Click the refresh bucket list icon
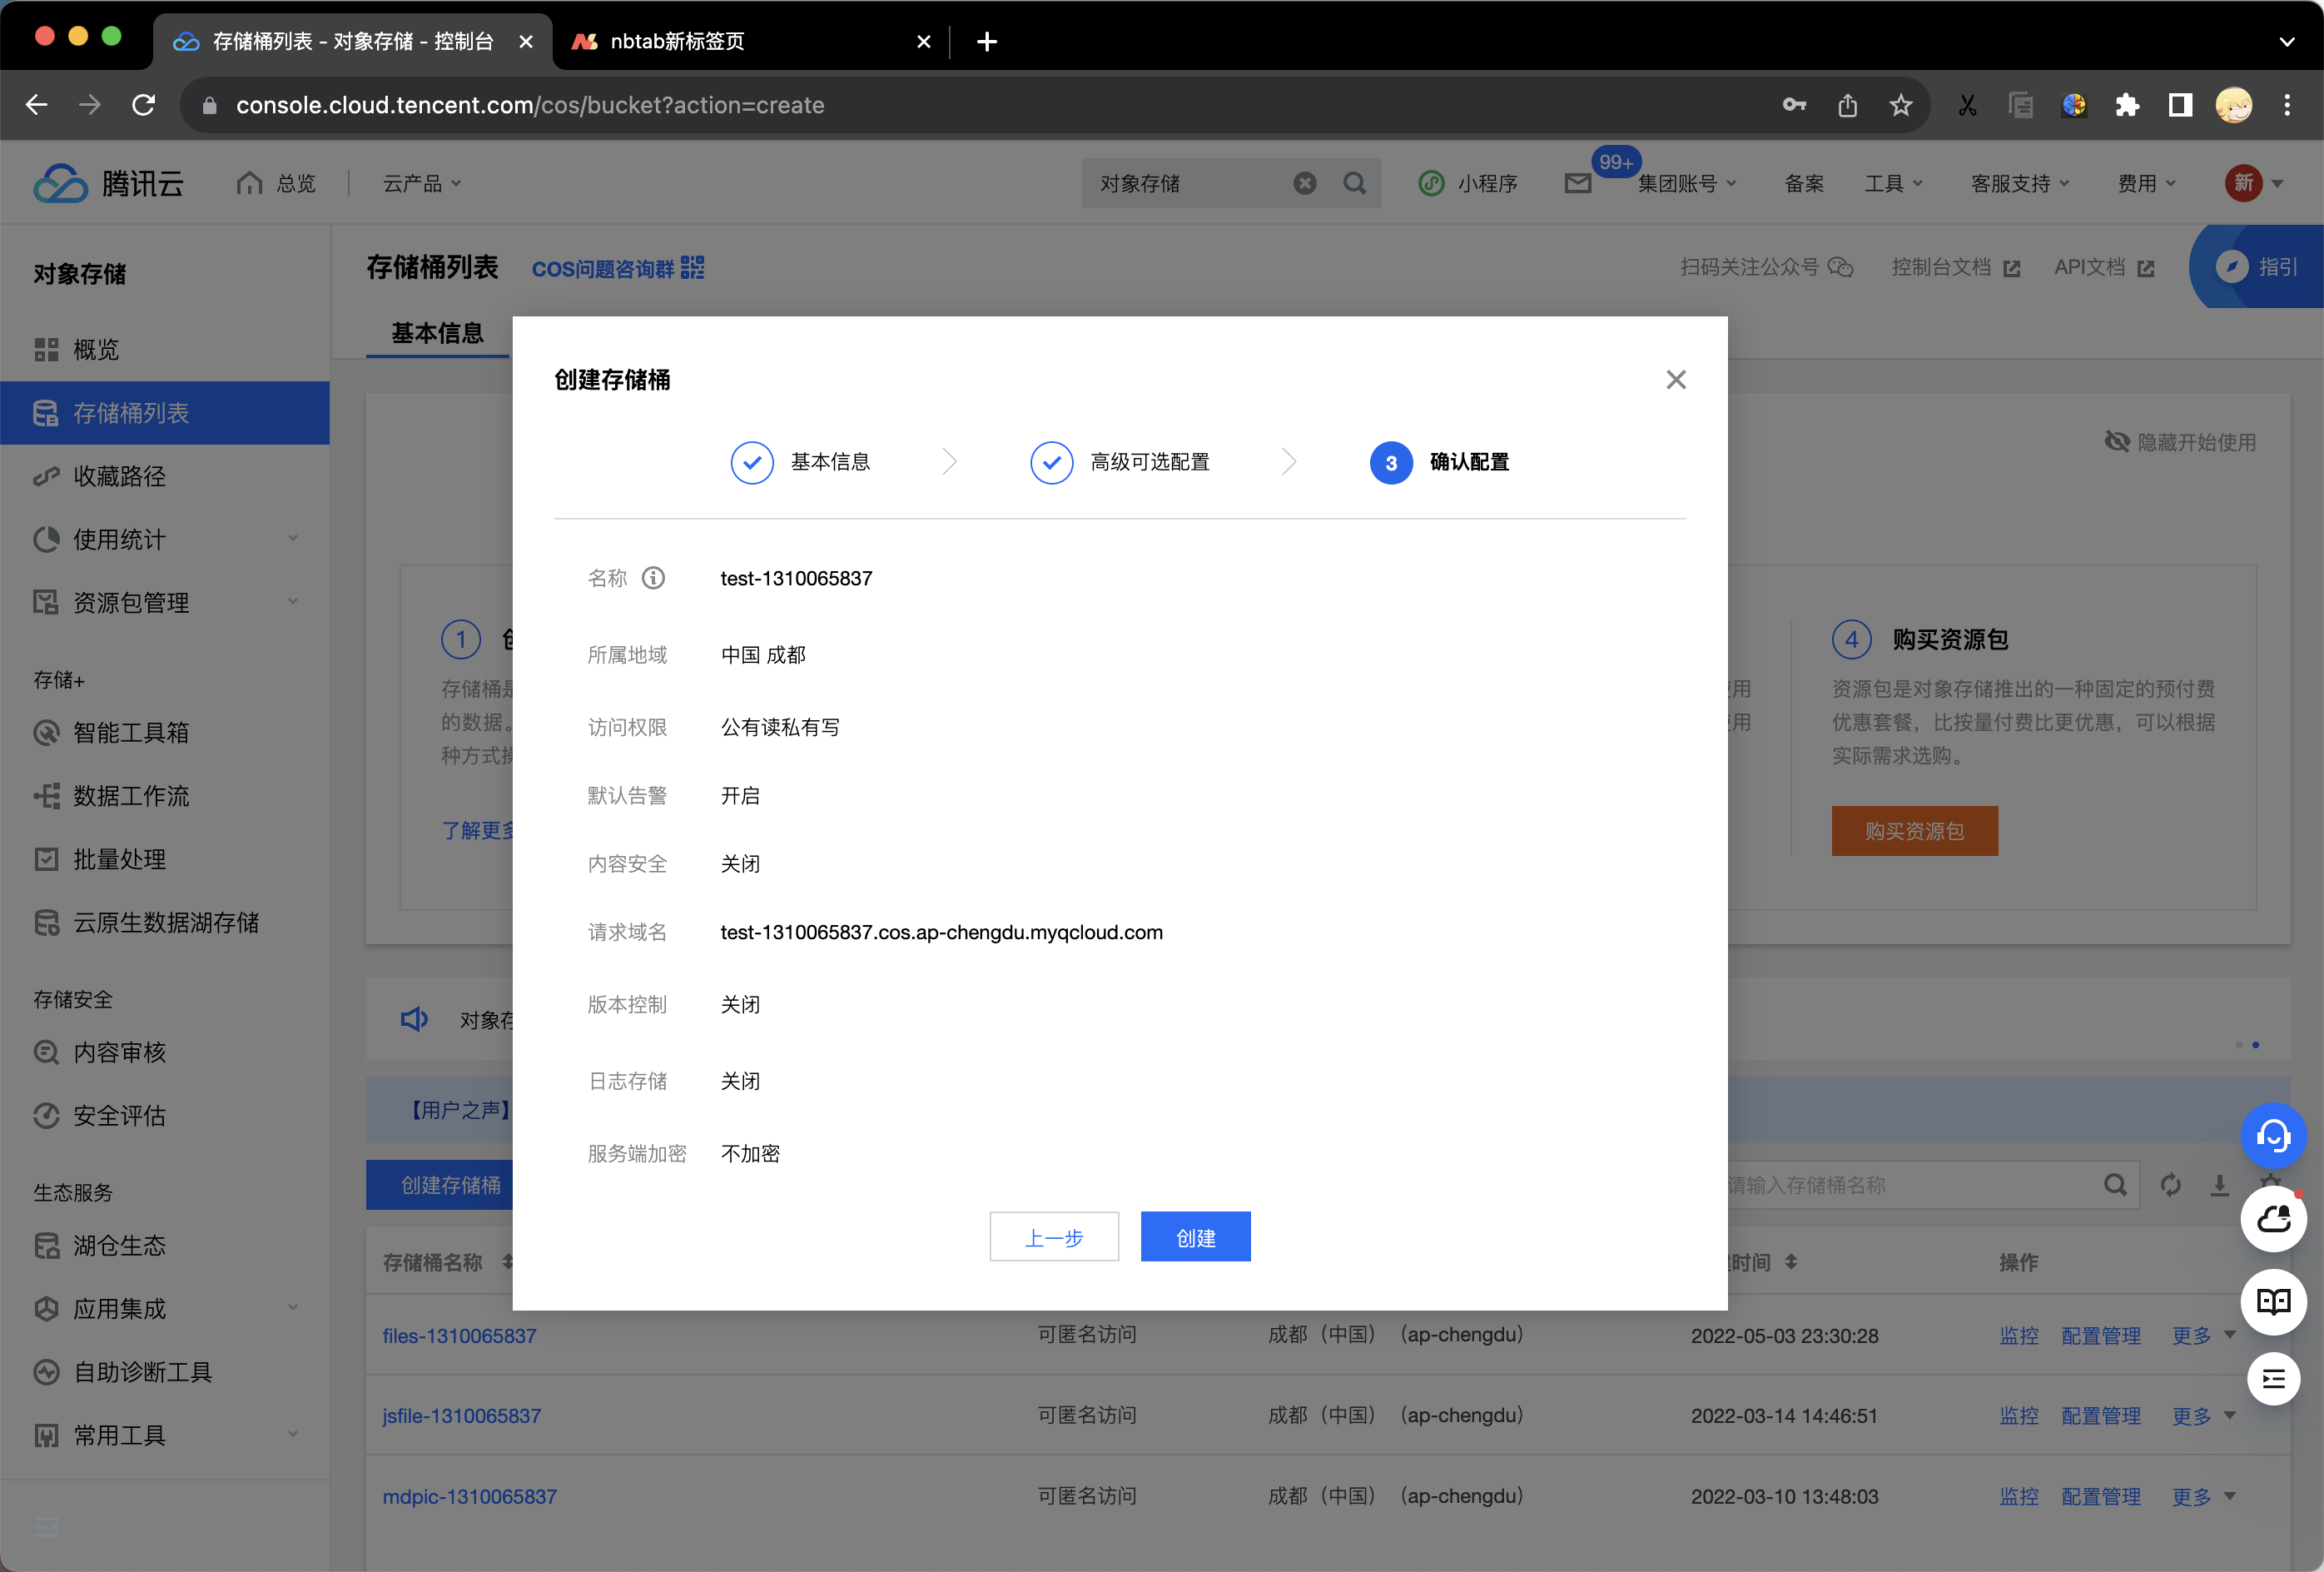This screenshot has width=2324, height=1572. point(2169,1185)
